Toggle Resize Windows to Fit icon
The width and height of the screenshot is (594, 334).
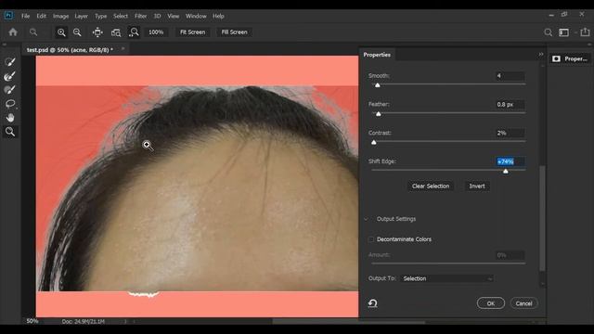pos(97,32)
